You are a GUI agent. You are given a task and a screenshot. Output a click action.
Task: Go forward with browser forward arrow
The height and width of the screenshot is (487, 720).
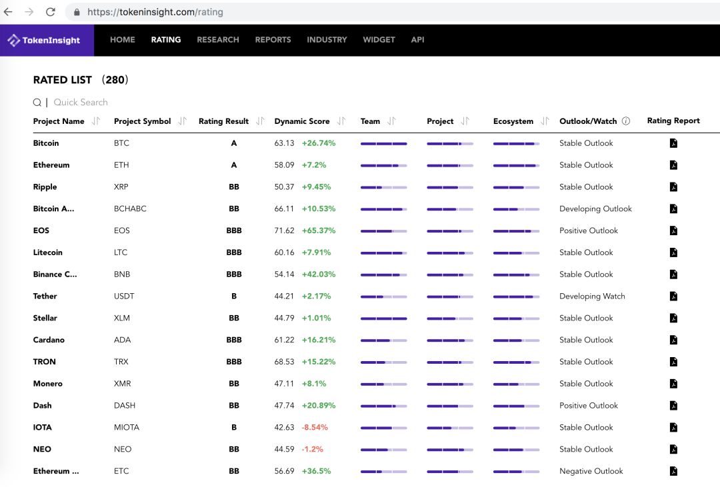point(29,12)
